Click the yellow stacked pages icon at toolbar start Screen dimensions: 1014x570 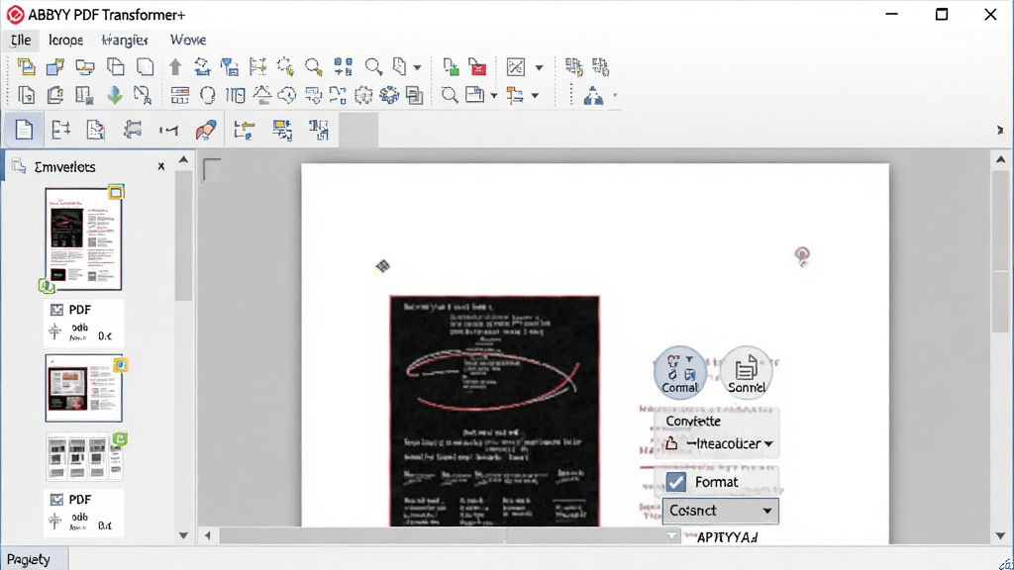point(27,66)
